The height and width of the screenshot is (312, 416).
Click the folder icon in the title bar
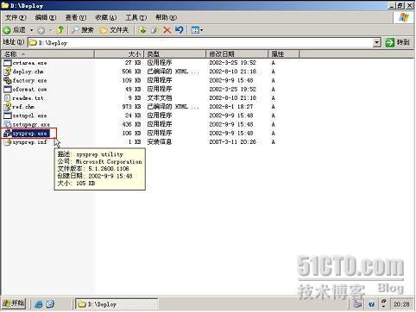click(x=5, y=5)
